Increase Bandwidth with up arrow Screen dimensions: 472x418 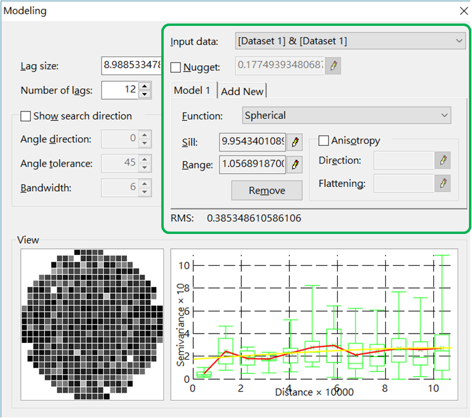pyautogui.click(x=145, y=183)
